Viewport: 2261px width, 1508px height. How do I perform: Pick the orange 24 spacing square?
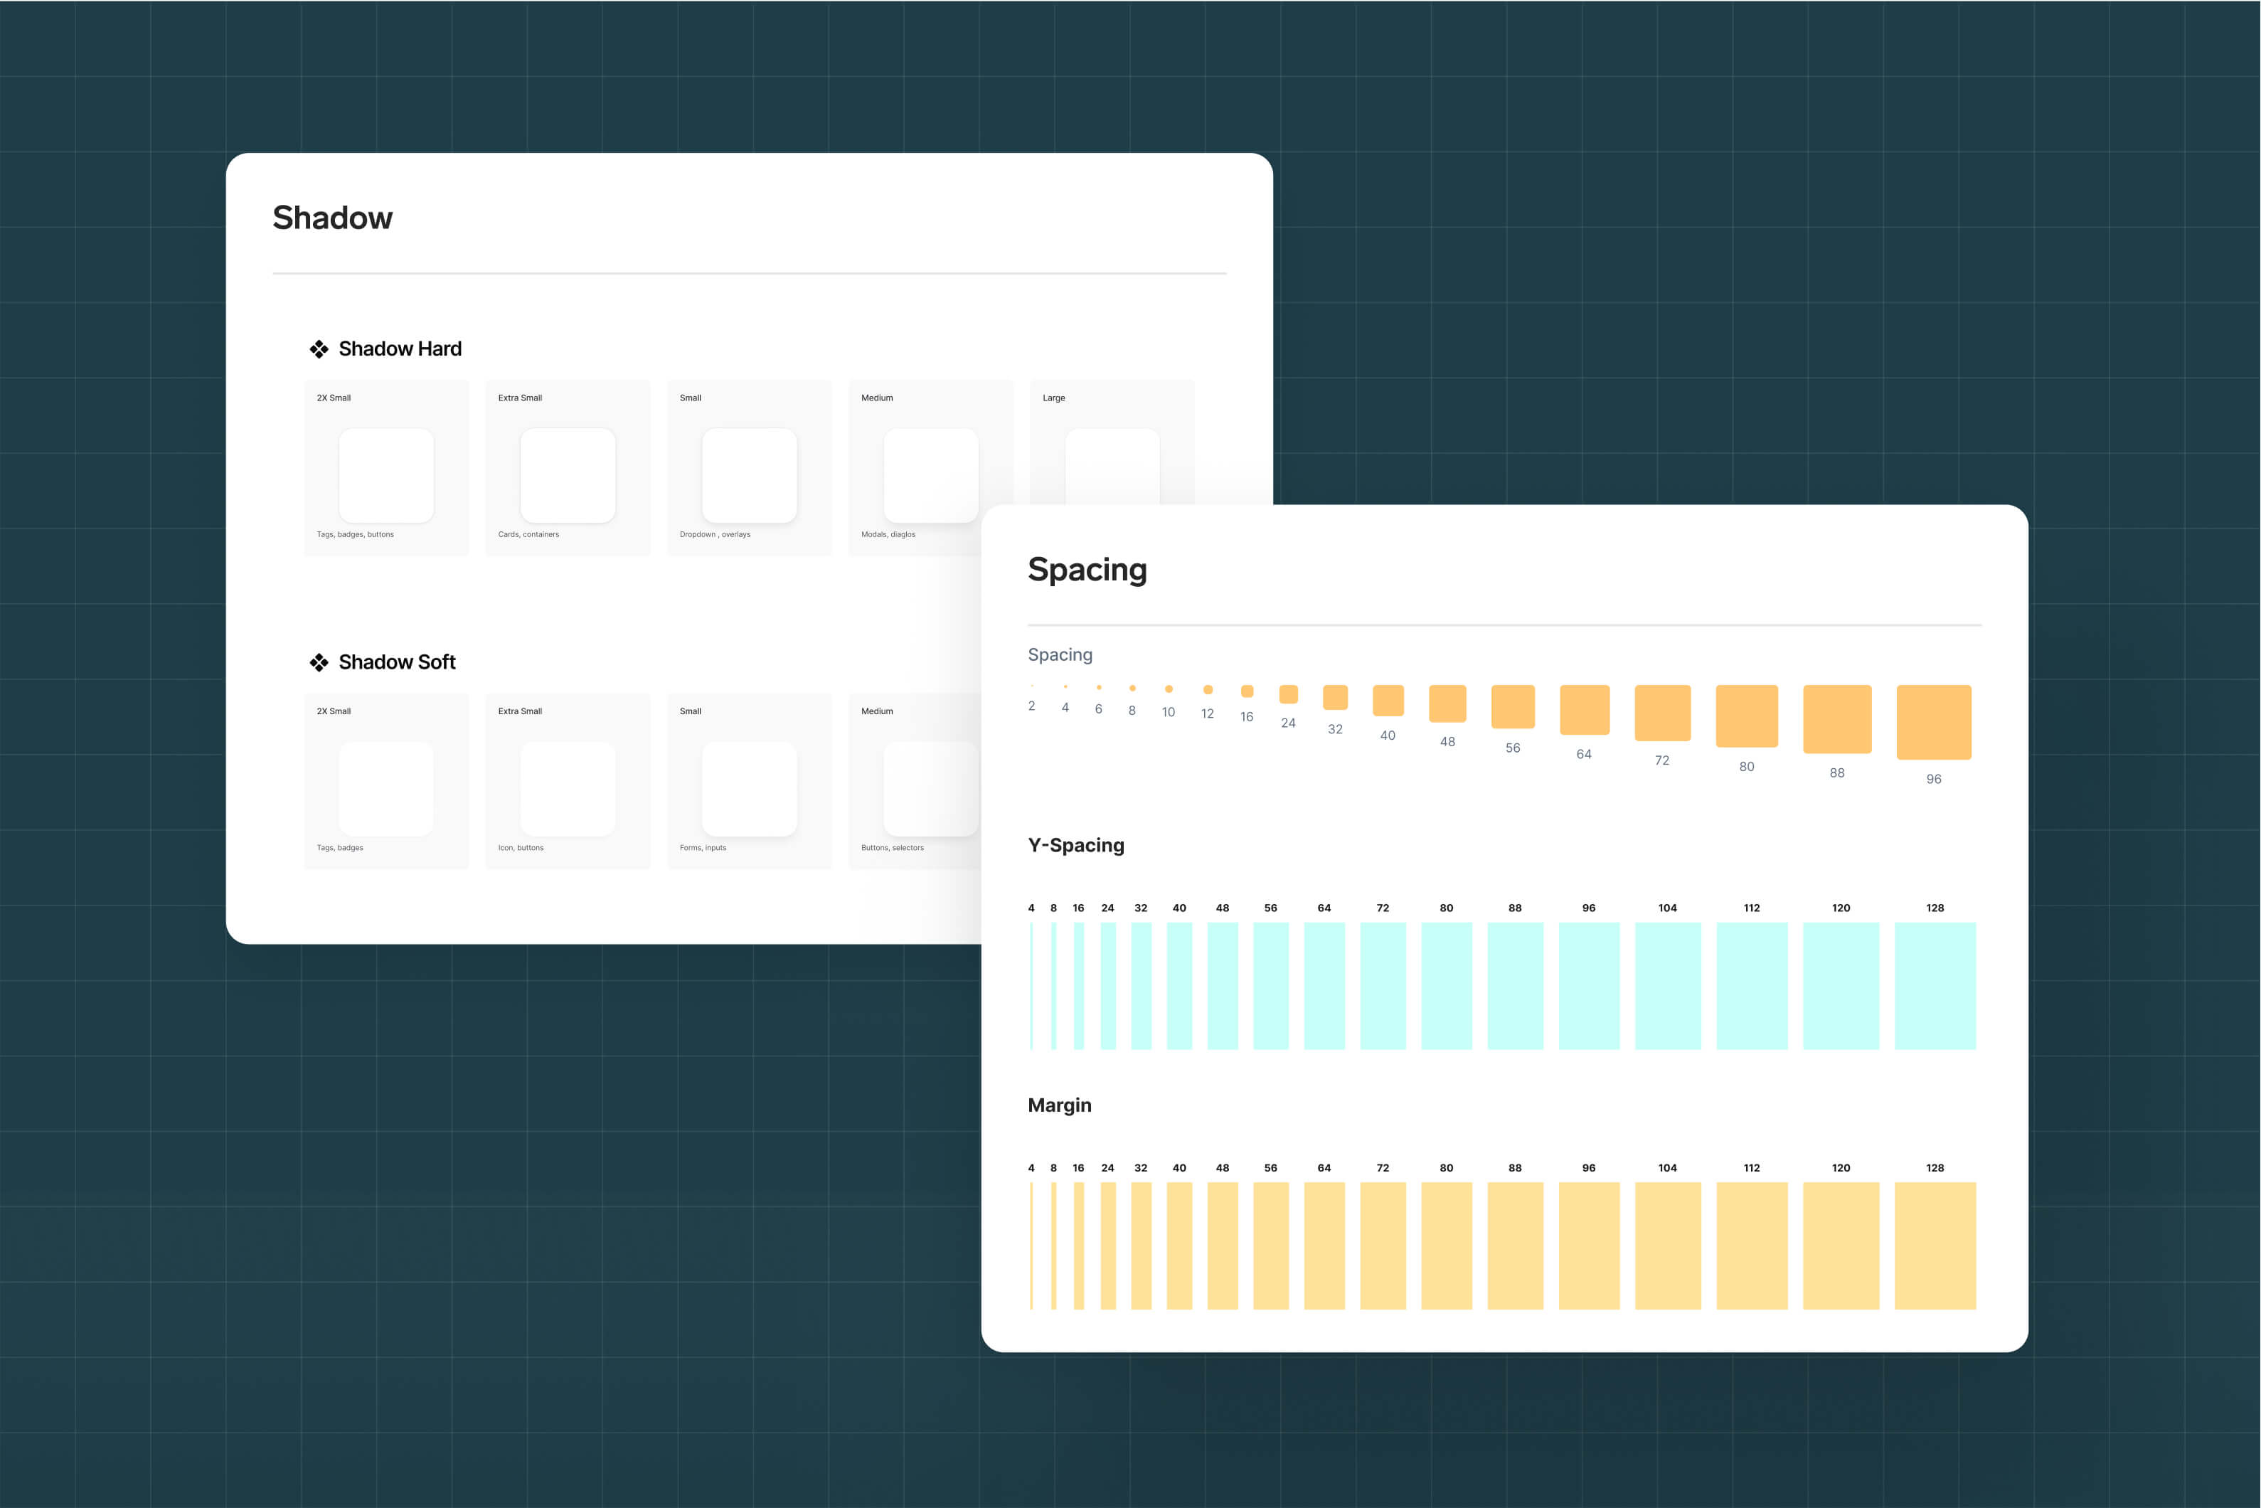tap(1288, 694)
